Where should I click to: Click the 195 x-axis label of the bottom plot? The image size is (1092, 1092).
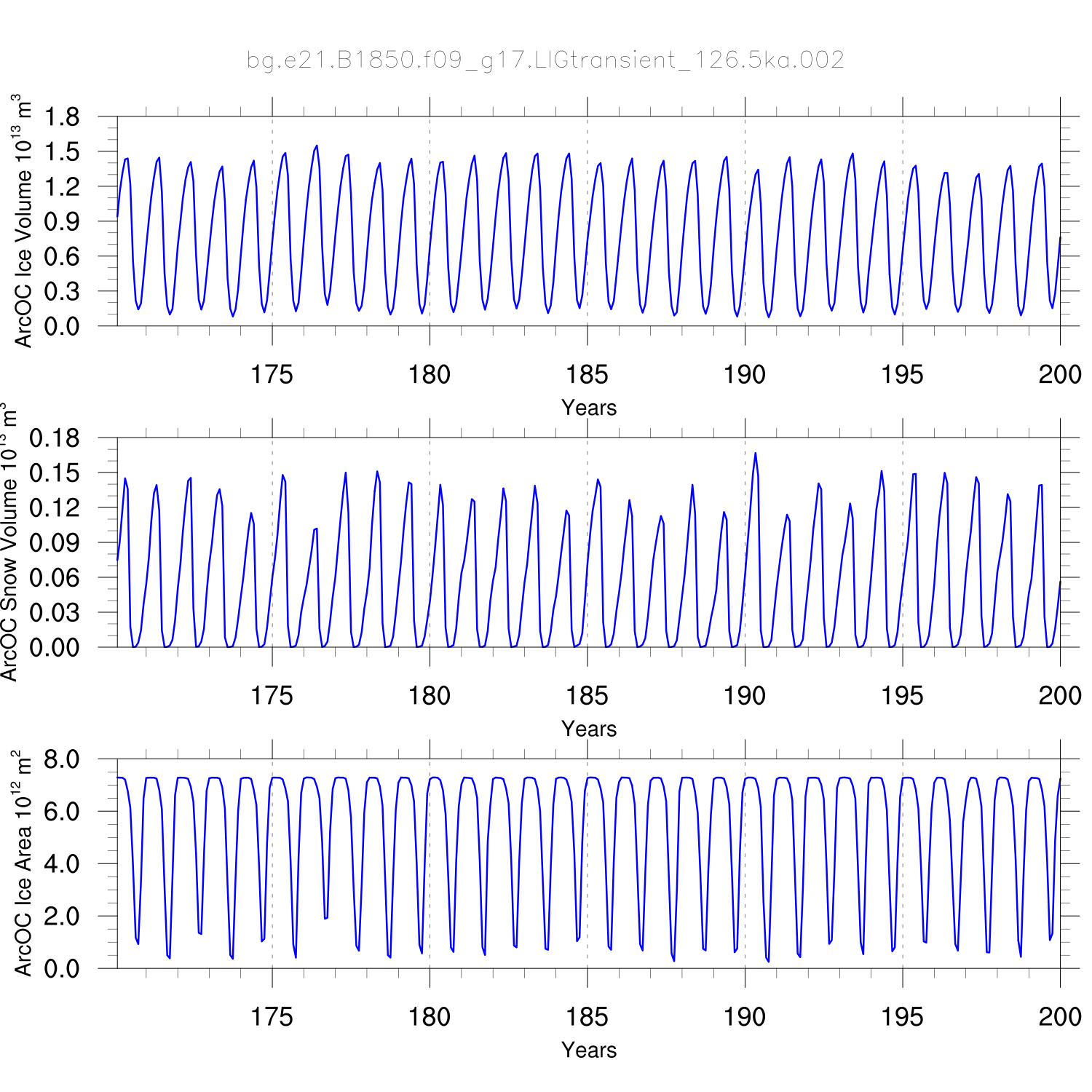point(902,1017)
